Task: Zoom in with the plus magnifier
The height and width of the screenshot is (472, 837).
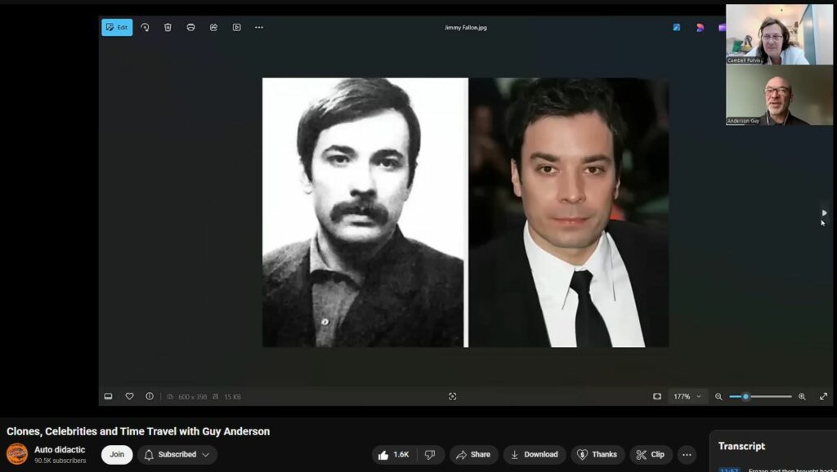Action: [802, 396]
